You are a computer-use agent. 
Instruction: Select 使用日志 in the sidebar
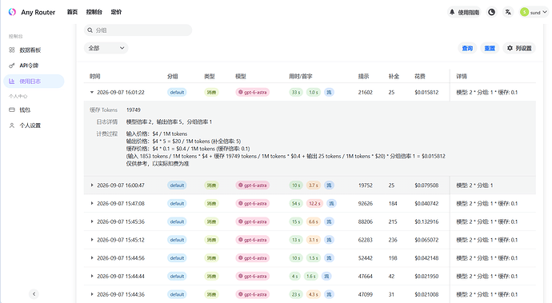click(x=34, y=82)
